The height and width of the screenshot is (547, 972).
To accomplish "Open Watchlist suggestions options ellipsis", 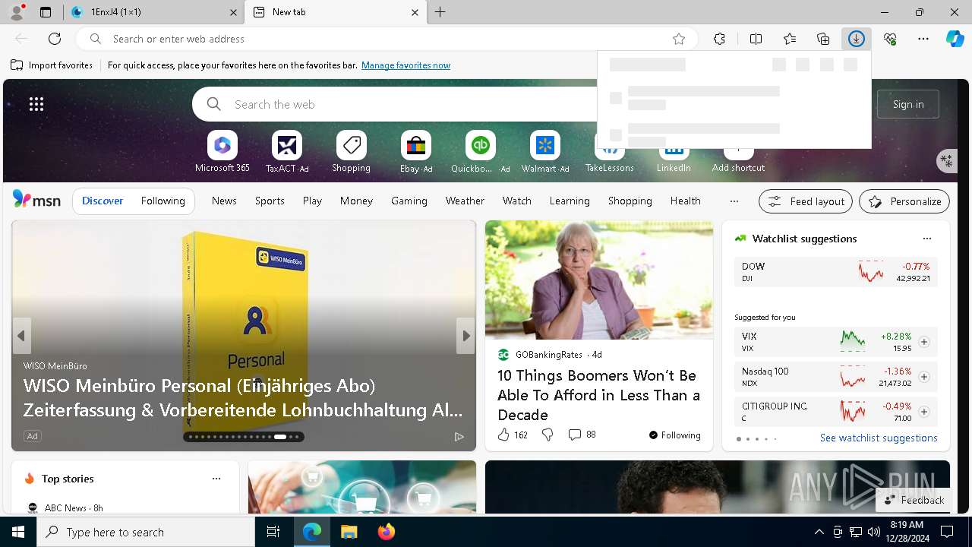I will [927, 239].
